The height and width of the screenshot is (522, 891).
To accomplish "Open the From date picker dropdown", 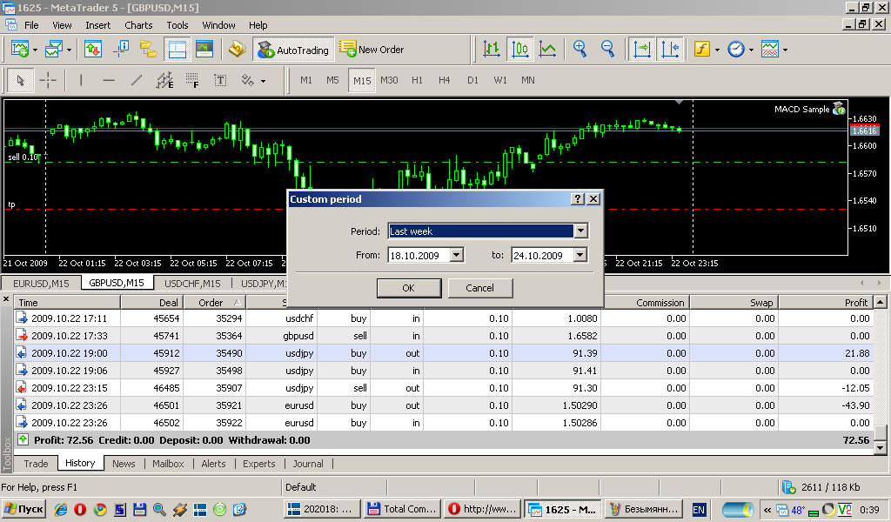I will (x=457, y=255).
